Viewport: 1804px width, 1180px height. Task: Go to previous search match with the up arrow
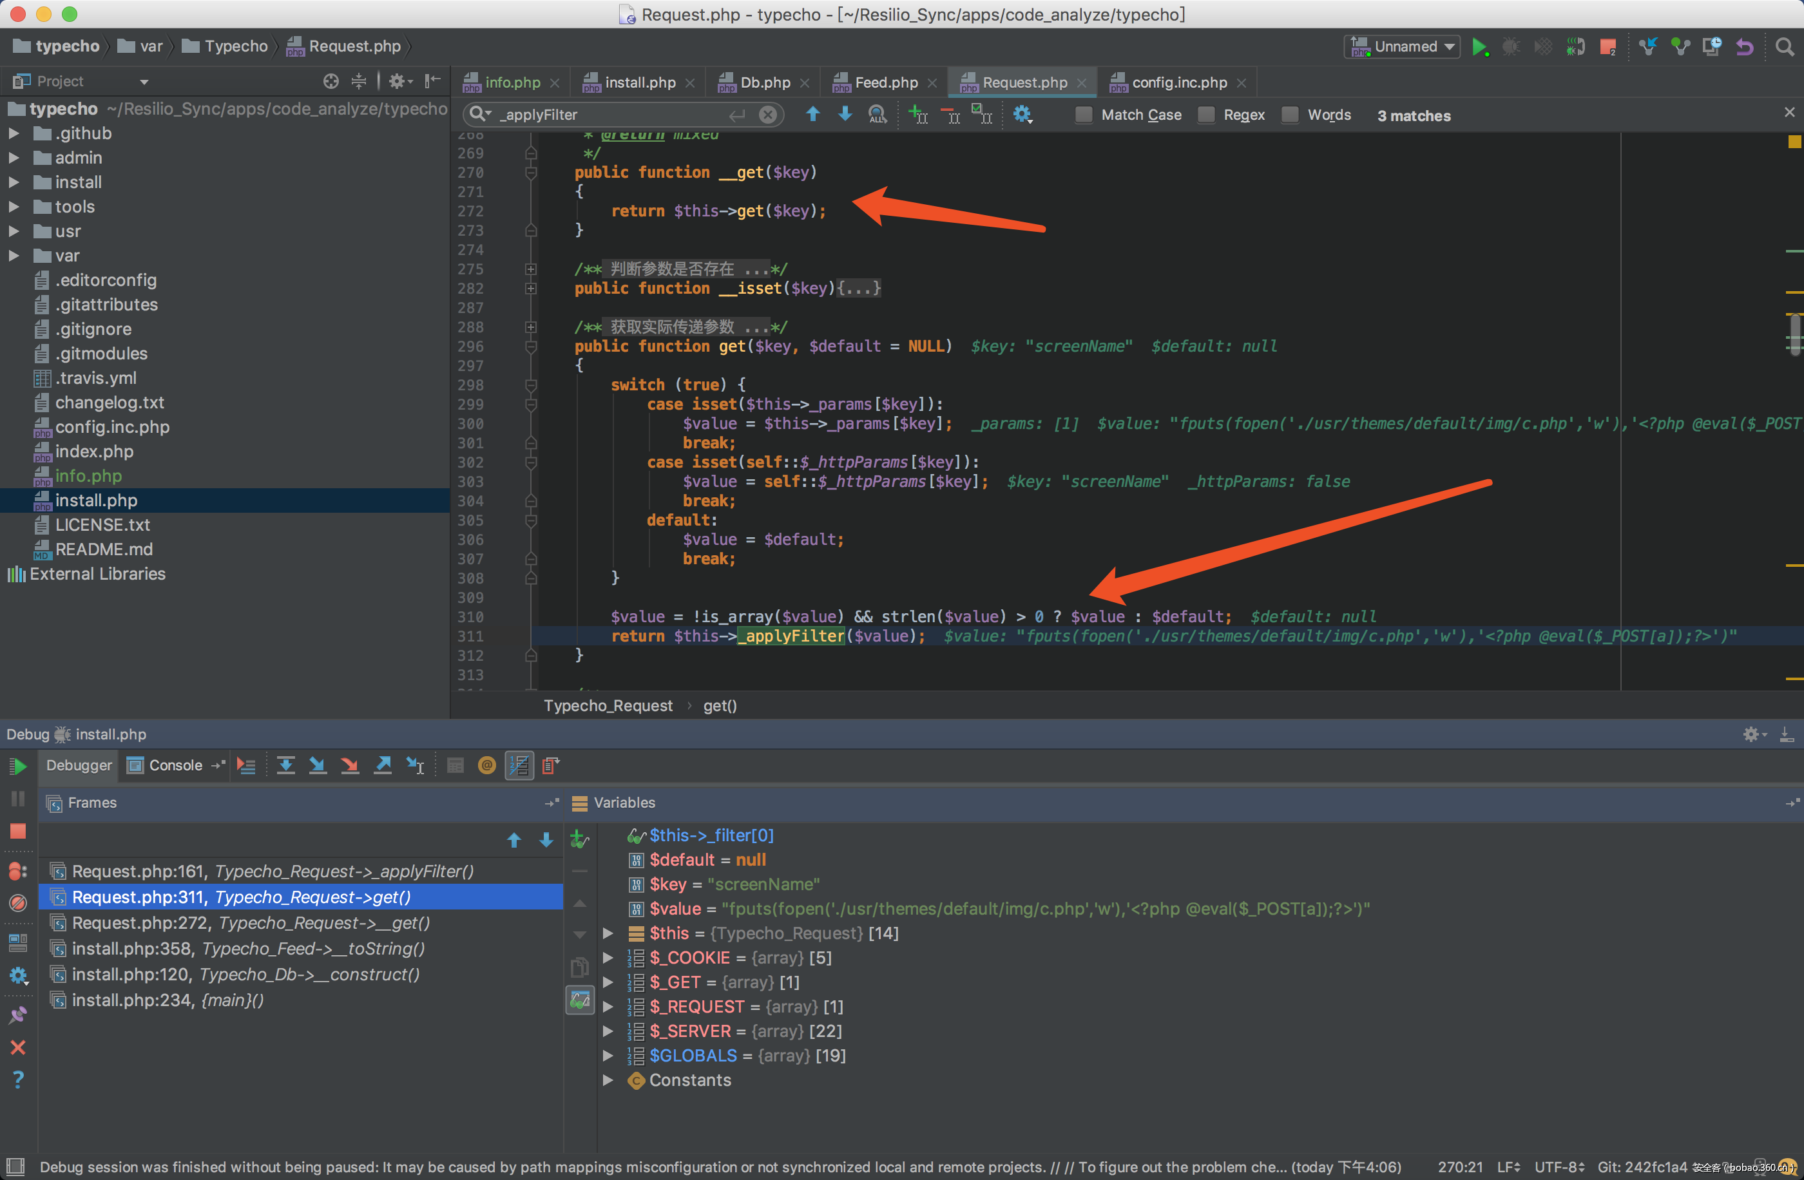coord(812,115)
